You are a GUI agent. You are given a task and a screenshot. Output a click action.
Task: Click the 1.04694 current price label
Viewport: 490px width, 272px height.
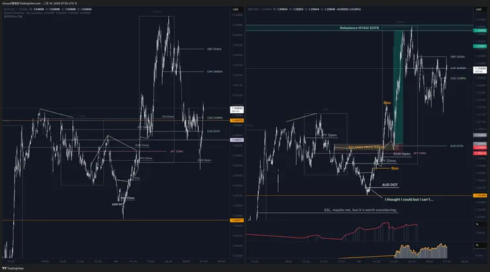pos(237,110)
